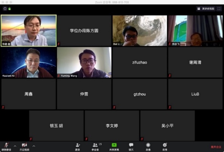The image size is (224, 152).
Task: Enter fullscreen mode icon
Action: click(x=219, y=9)
